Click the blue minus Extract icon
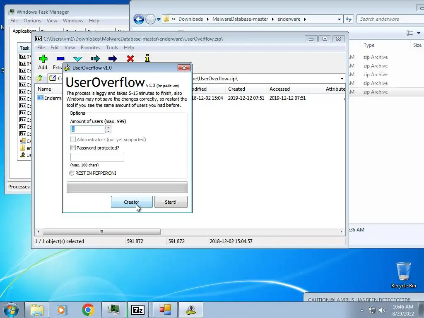The image size is (424, 318). coord(60,59)
